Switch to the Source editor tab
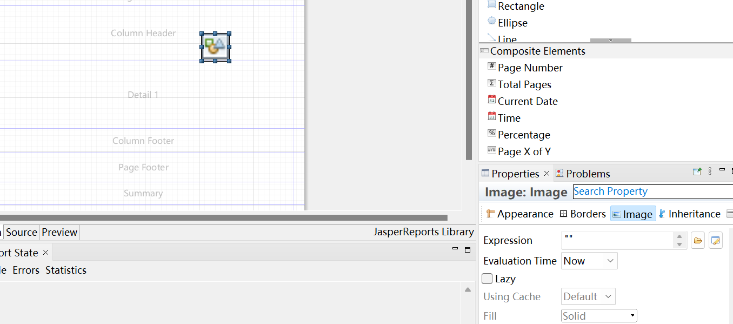This screenshot has width=733, height=324. [22, 232]
